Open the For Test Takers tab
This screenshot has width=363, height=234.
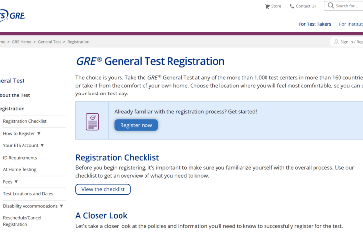pos(315,24)
